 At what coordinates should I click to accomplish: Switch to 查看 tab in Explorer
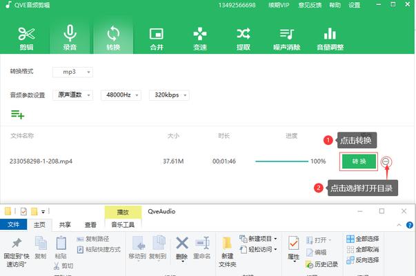click(x=90, y=225)
